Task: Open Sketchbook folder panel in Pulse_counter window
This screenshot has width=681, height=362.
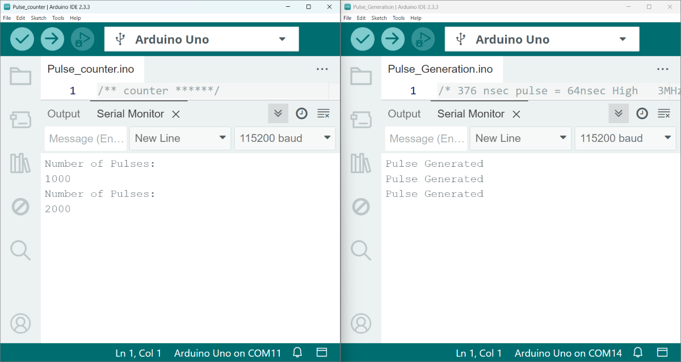Action: [20, 76]
